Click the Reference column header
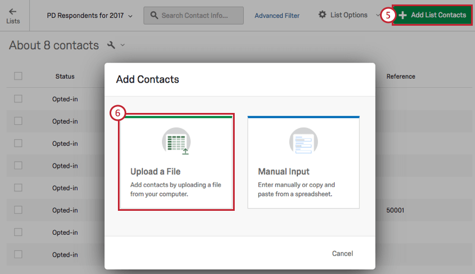 401,77
